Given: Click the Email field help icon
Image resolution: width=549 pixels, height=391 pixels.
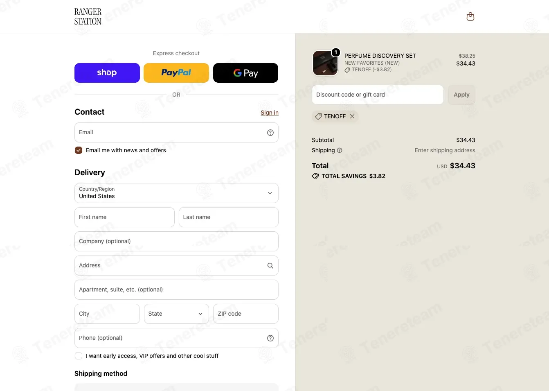Looking at the screenshot, I should 270,133.
